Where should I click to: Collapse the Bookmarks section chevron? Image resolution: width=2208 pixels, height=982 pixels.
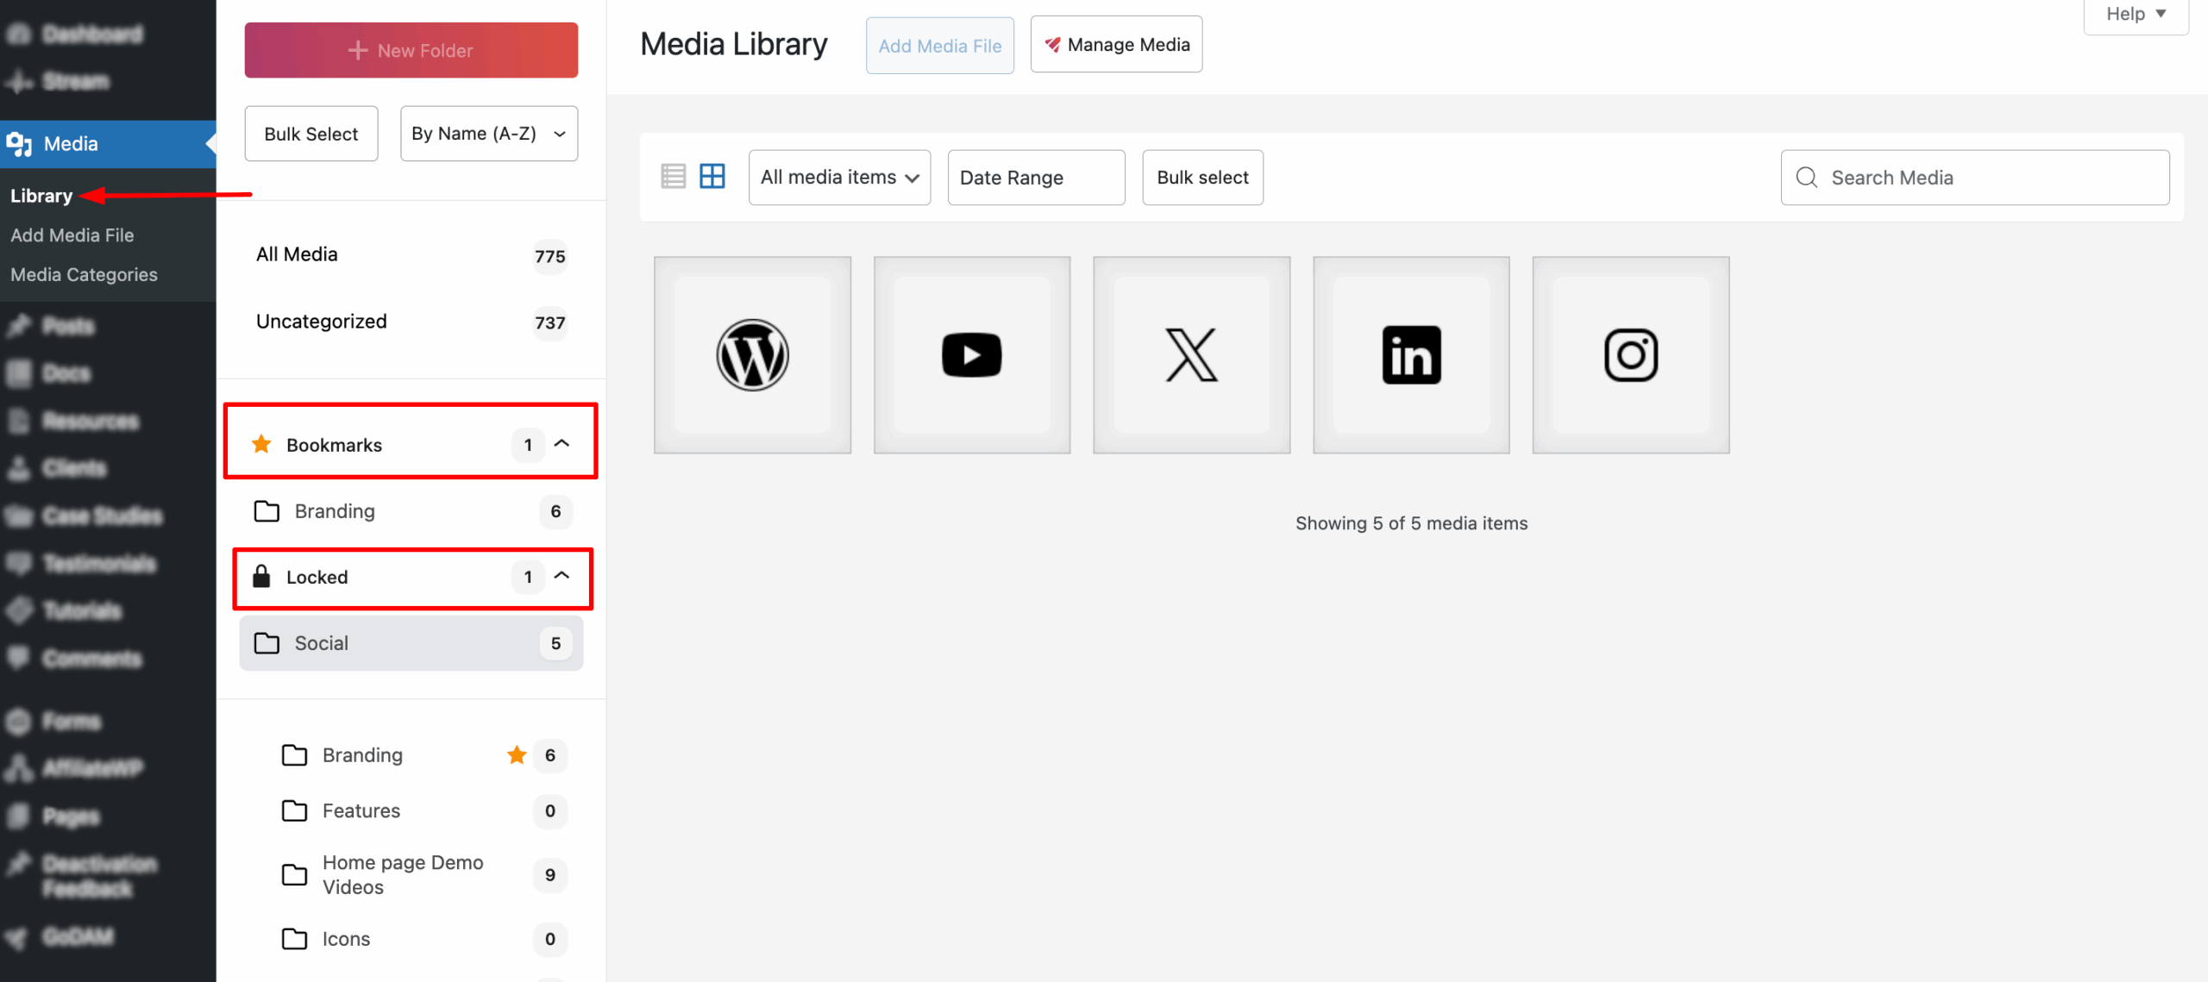click(x=564, y=444)
